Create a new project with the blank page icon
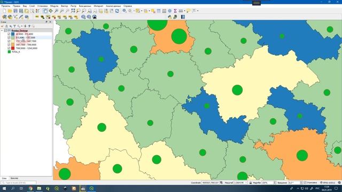The width and height of the screenshot is (342, 192). click(x=4, y=11)
